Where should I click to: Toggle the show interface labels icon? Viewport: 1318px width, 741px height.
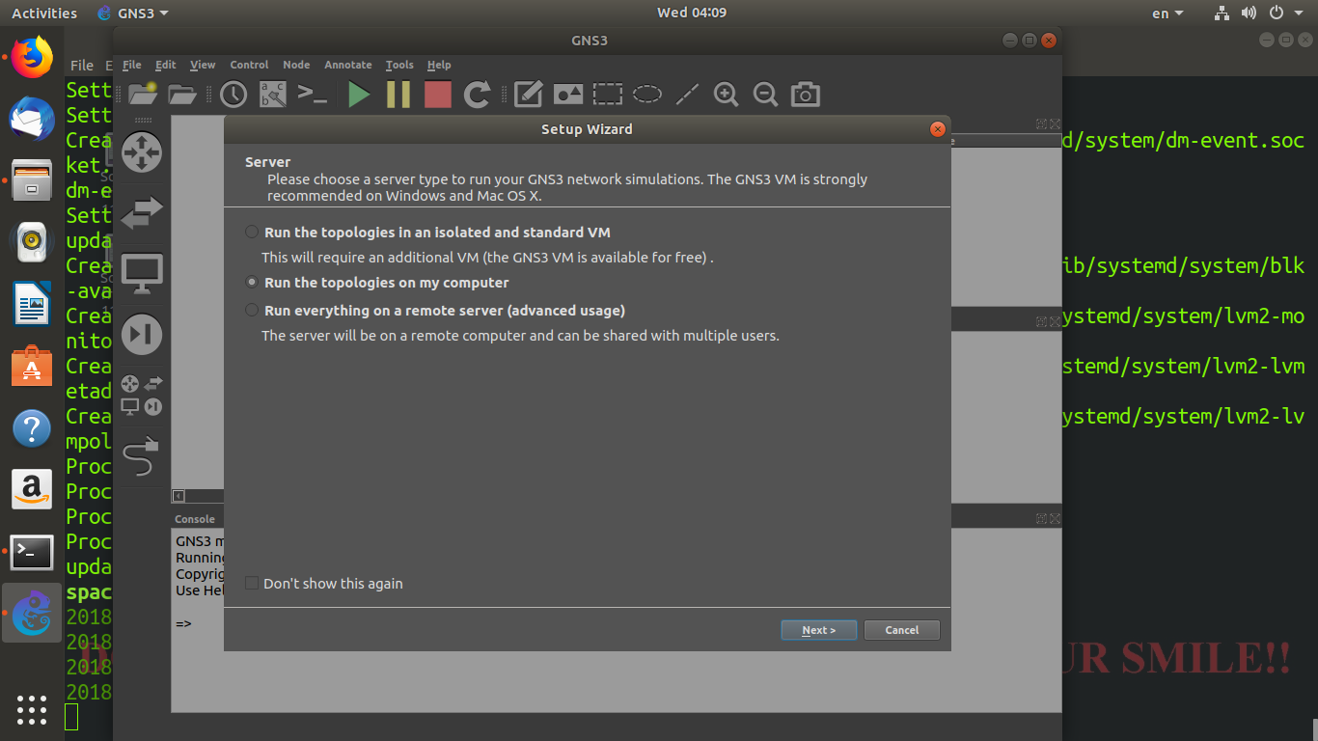click(x=273, y=94)
